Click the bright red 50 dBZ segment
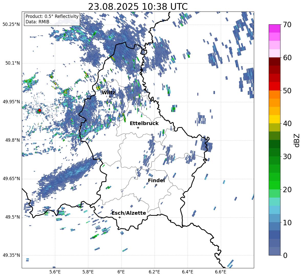This screenshot has width=303, height=277. pos(275,86)
